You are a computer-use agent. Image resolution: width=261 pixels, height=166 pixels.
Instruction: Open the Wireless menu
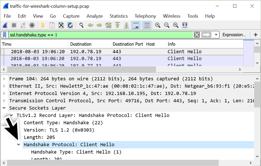[171, 16]
